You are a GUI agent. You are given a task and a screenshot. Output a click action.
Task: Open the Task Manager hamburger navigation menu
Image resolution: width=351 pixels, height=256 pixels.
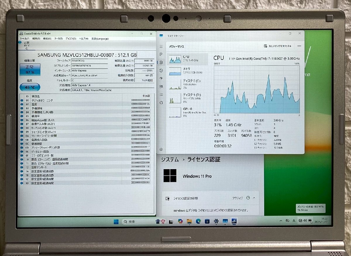pyautogui.click(x=161, y=46)
